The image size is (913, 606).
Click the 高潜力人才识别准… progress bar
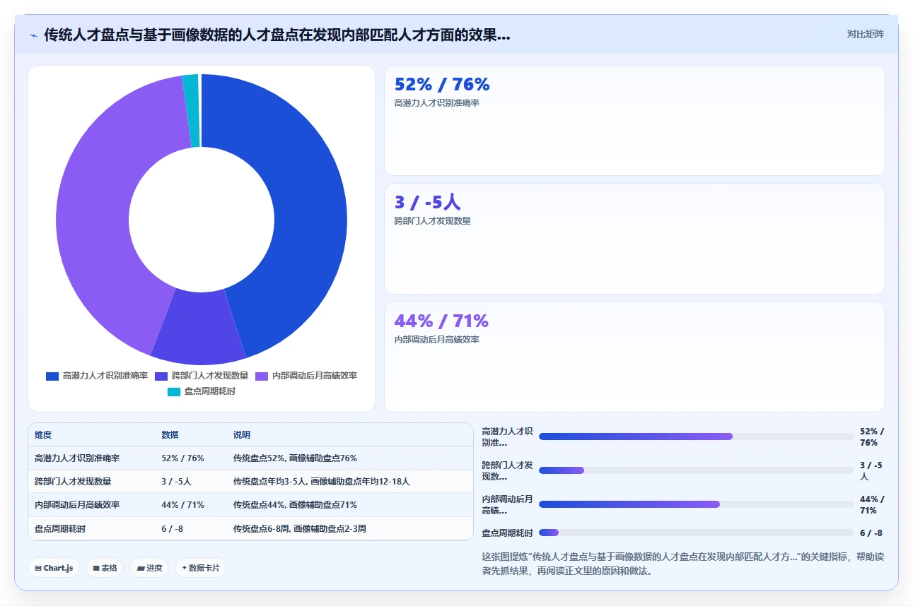[x=696, y=436]
